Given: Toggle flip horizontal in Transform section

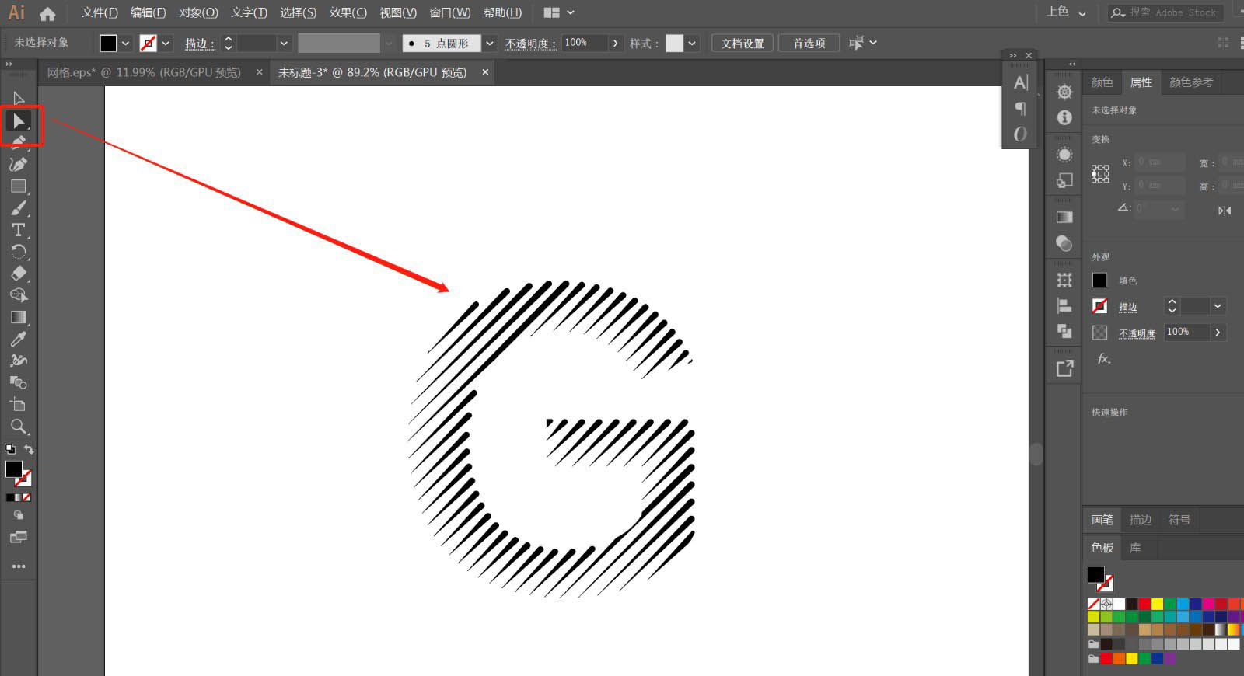Looking at the screenshot, I should (1225, 211).
